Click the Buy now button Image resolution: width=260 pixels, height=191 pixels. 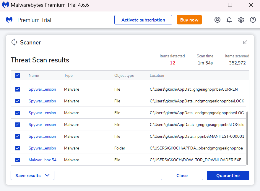(189, 20)
